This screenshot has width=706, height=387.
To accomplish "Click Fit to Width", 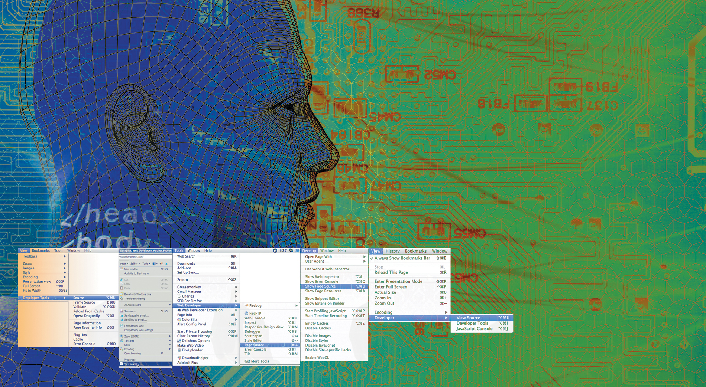I will (x=32, y=291).
